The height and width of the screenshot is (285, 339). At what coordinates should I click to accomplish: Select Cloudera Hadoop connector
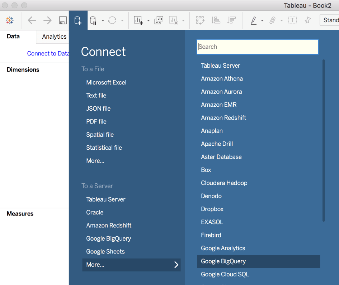point(224,183)
